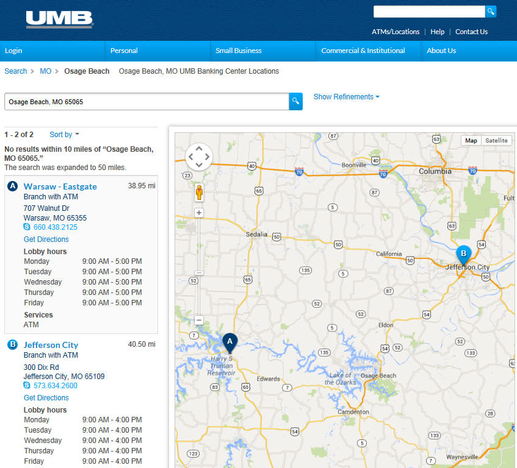Click the UMB logo
Viewport: 517px width, 468px height.
[60, 19]
